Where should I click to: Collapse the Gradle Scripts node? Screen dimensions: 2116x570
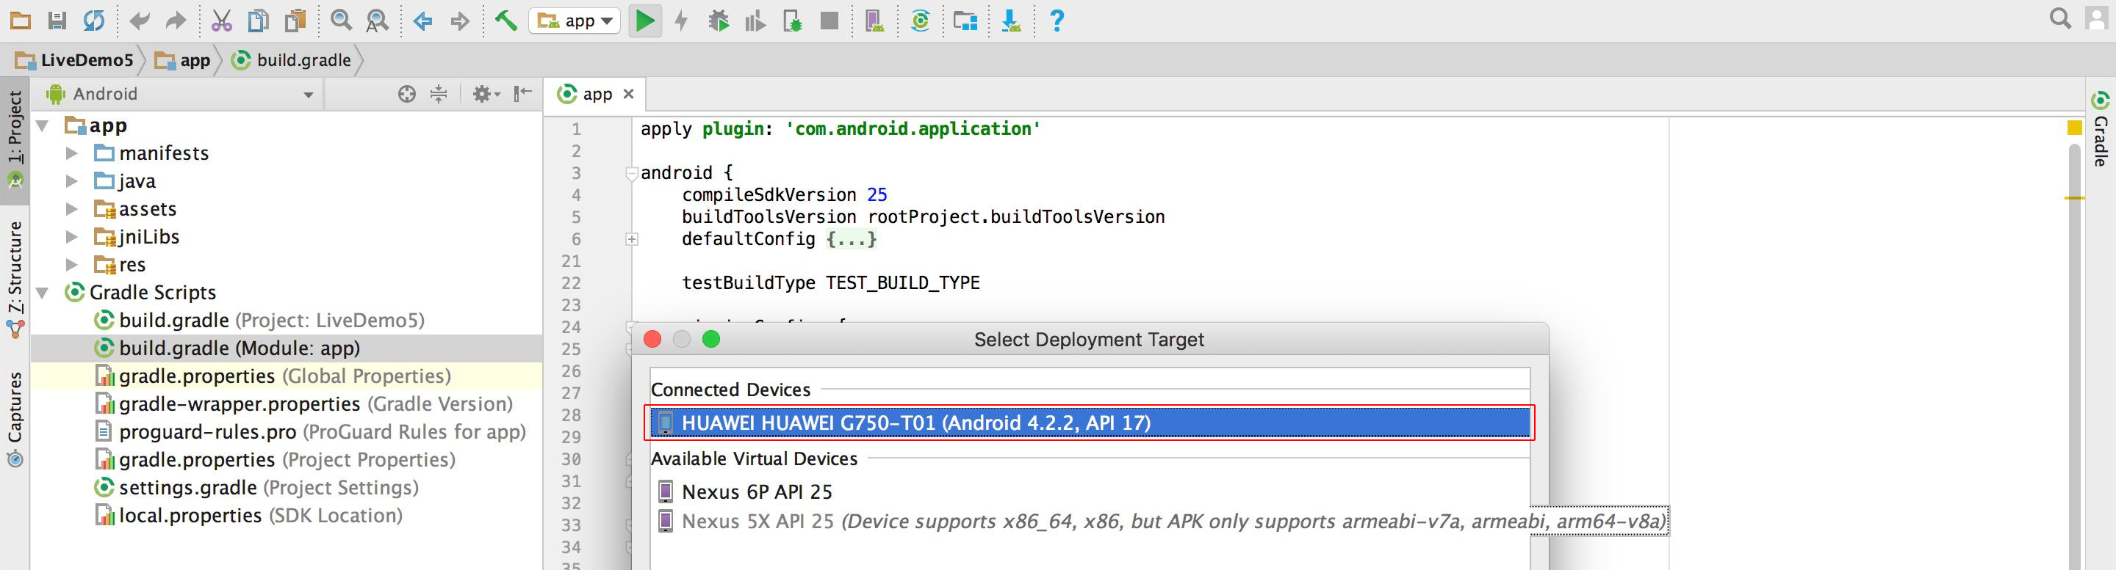point(43,293)
